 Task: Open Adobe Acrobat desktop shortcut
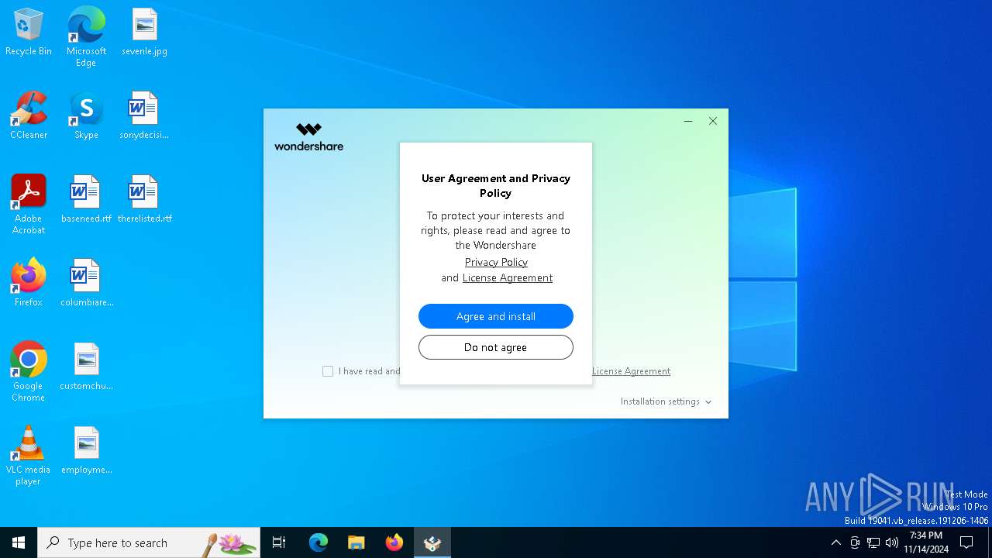tap(29, 205)
